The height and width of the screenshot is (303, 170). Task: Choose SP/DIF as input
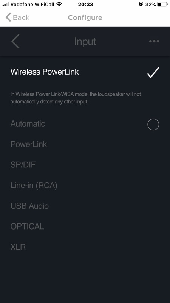tap(85, 165)
